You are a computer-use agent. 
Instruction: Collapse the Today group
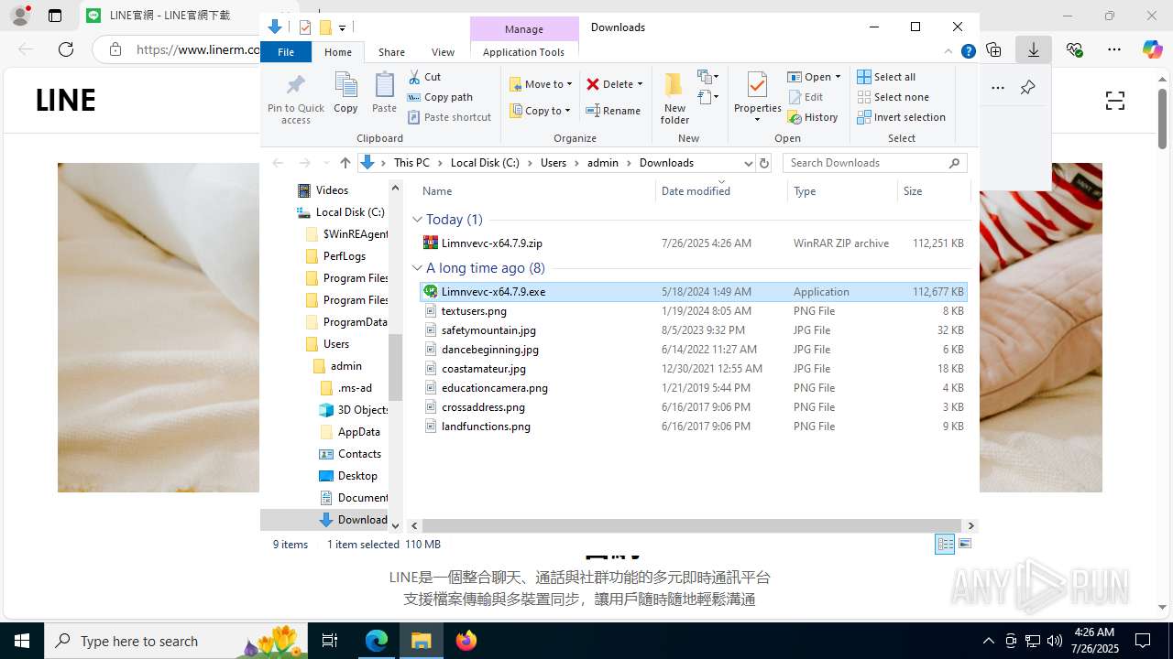[x=417, y=220]
